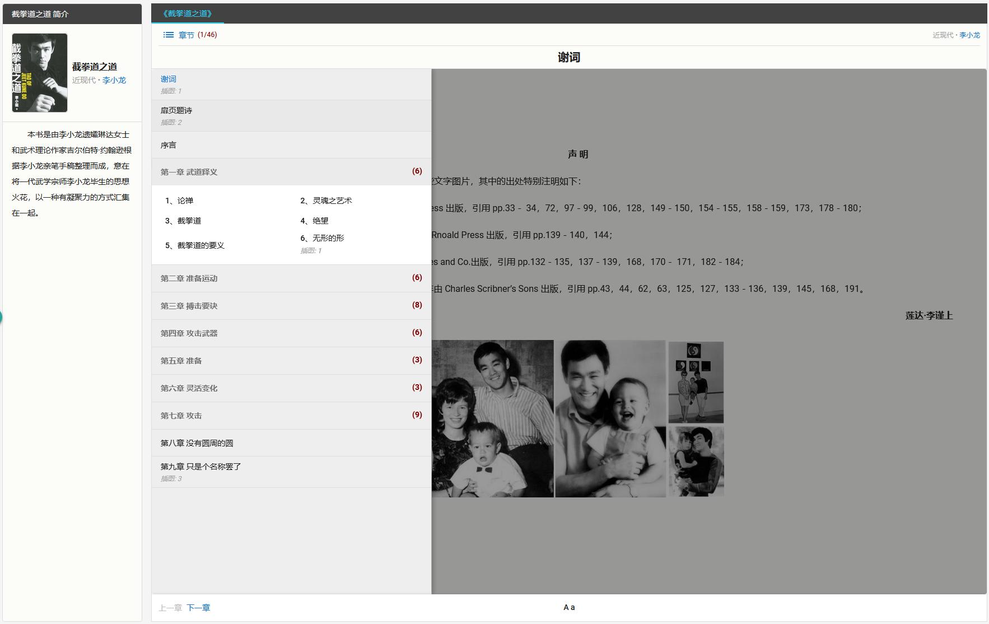Click author link 李小龙 in sidebar
Viewport: 989px width, 624px height.
pyautogui.click(x=114, y=80)
